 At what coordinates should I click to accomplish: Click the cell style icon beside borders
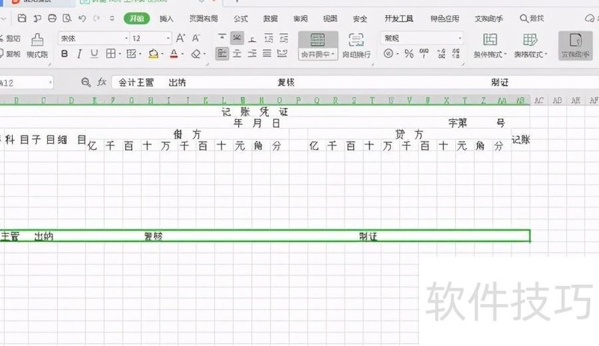point(131,53)
